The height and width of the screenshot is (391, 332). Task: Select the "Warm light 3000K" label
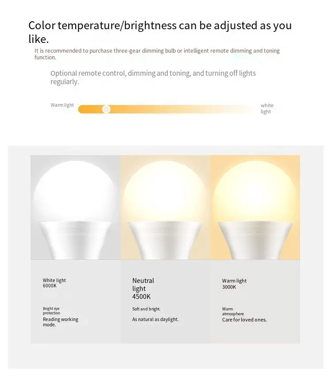pyautogui.click(x=234, y=283)
